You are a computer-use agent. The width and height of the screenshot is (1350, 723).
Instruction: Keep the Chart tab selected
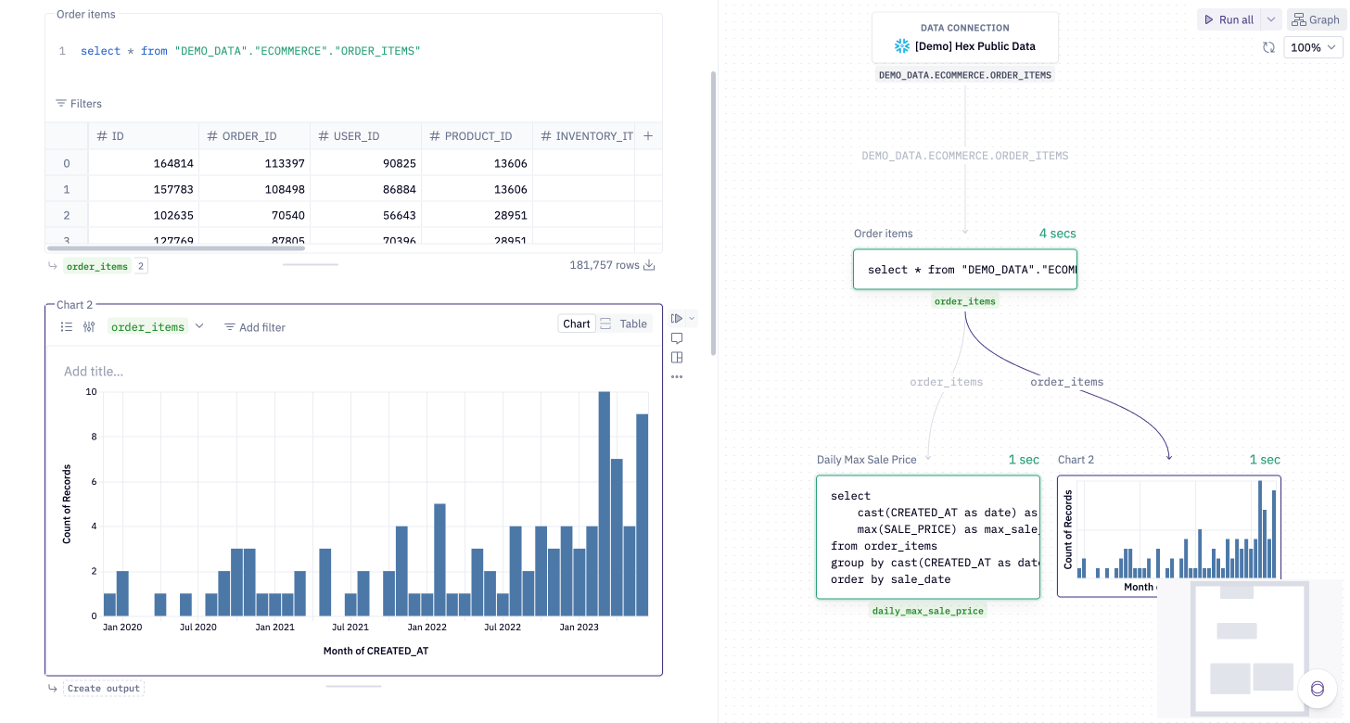point(576,323)
